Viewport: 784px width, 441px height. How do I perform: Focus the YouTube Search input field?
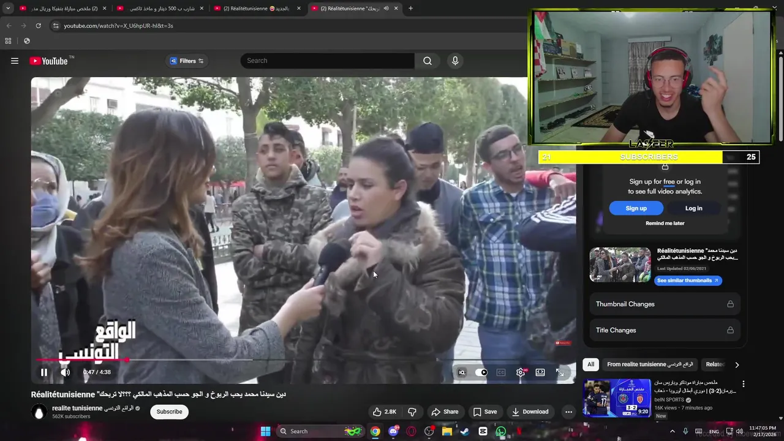(327, 61)
